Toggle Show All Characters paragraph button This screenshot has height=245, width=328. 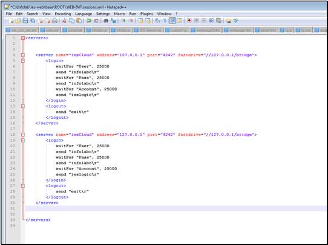coord(165,21)
